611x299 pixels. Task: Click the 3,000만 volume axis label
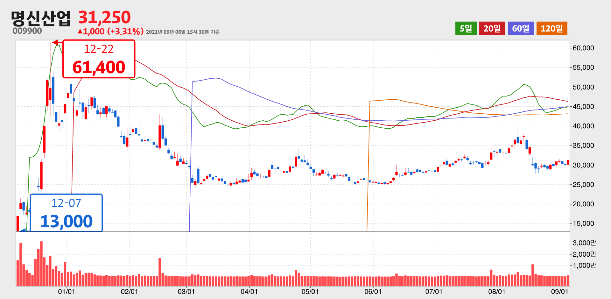tap(584, 243)
